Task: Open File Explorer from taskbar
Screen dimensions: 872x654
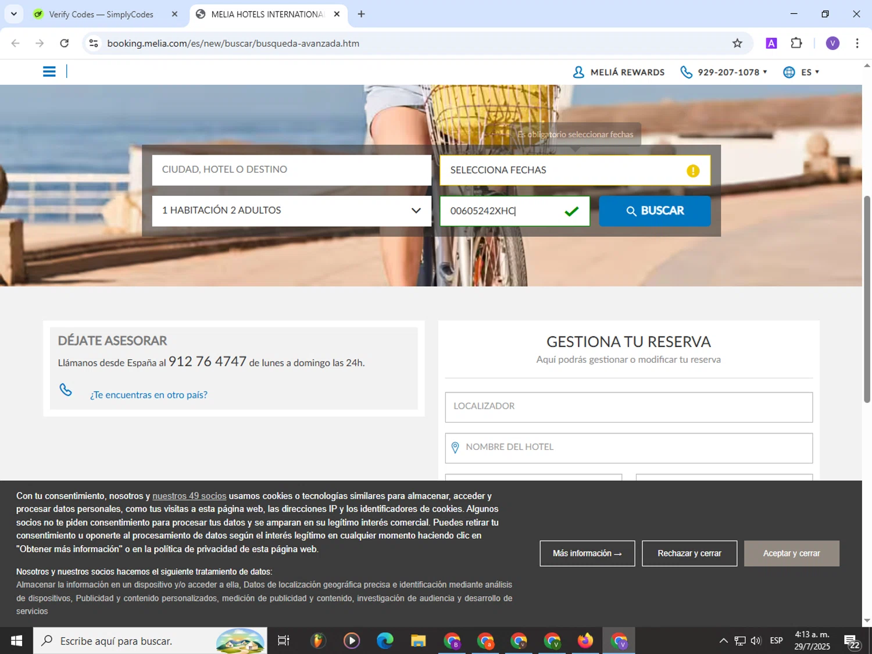Action: [419, 641]
